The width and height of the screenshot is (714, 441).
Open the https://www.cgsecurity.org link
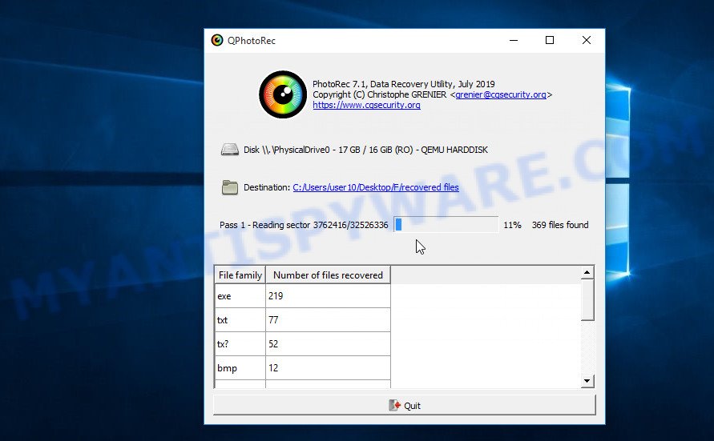point(366,105)
